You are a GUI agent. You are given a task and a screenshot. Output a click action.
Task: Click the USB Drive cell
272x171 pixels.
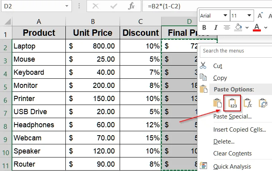39,112
